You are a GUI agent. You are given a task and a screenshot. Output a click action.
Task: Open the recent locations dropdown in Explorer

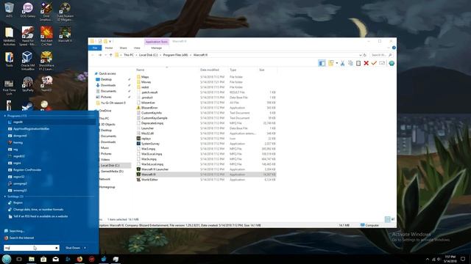(x=105, y=55)
